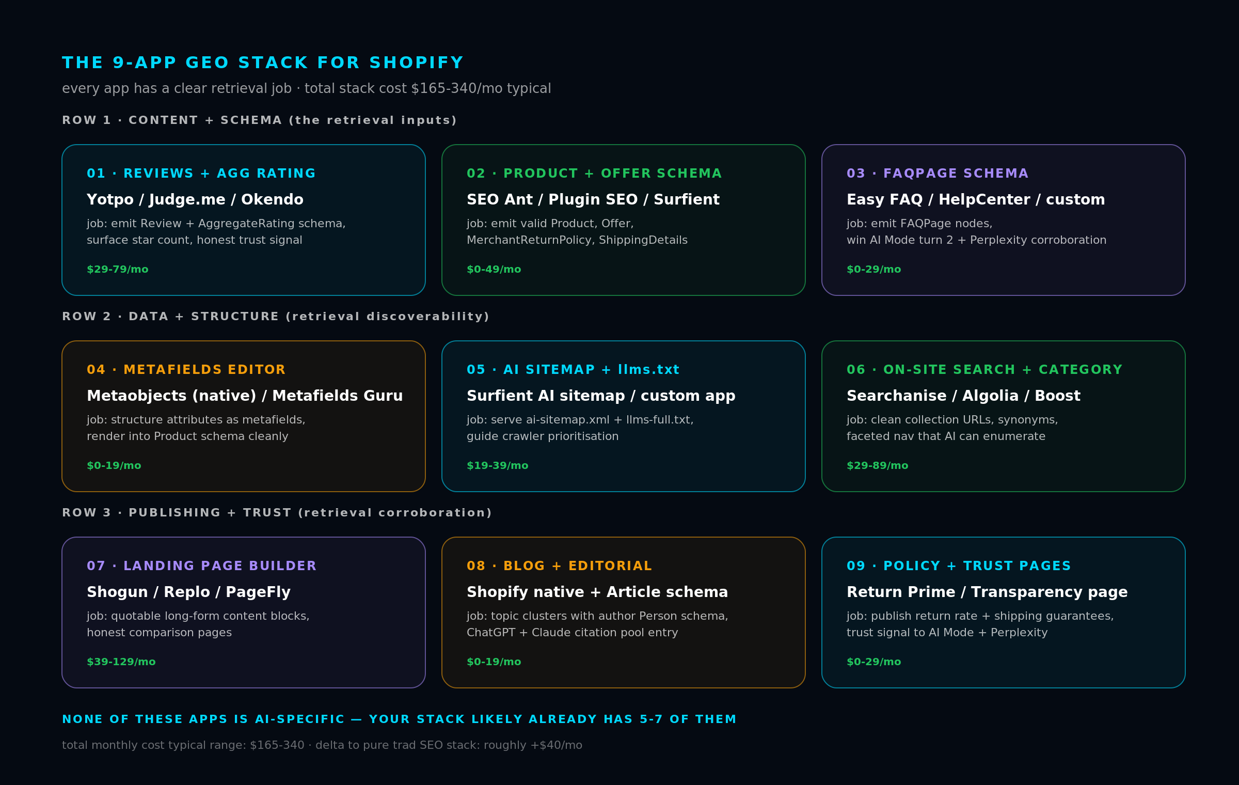Click the subtitle about total stack cost $165-340/mo
Screen dimensions: 1239x785
pos(307,89)
